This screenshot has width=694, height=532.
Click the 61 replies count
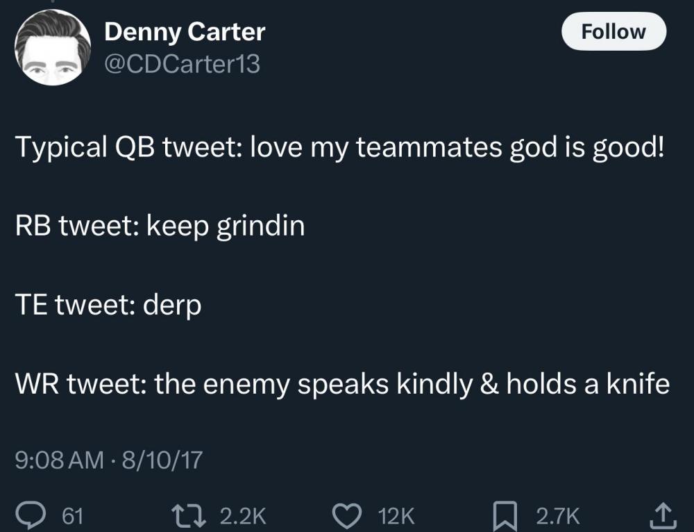tap(73, 515)
